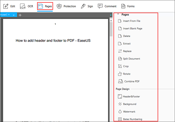Viewport: 175px width, 122px height.
Task: Open the Forms menu label
Action: tap(131, 6)
